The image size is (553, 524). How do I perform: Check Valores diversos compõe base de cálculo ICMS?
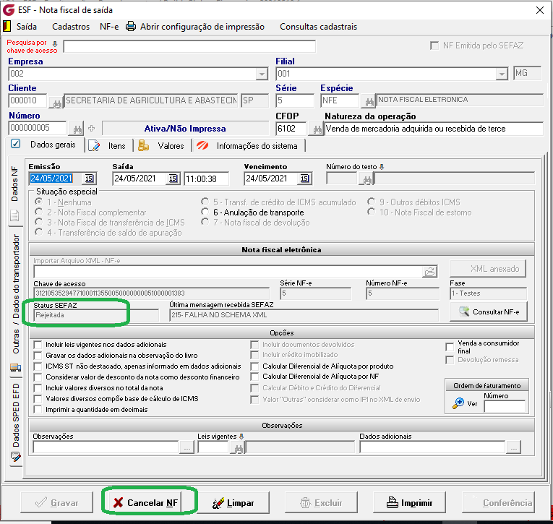(38, 399)
